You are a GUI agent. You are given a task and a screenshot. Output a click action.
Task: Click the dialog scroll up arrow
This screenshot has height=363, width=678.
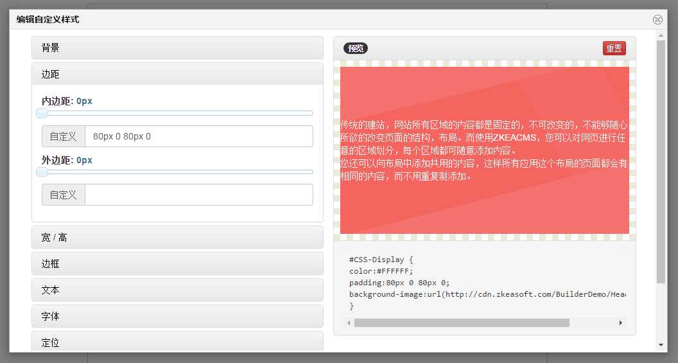point(661,35)
